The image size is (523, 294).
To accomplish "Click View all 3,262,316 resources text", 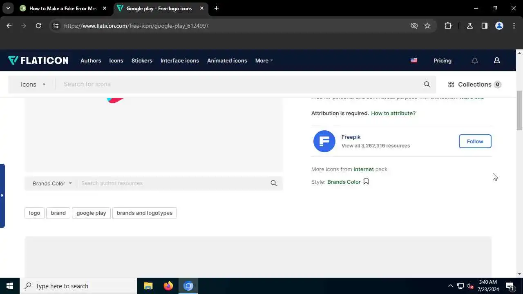I will tap(375, 145).
